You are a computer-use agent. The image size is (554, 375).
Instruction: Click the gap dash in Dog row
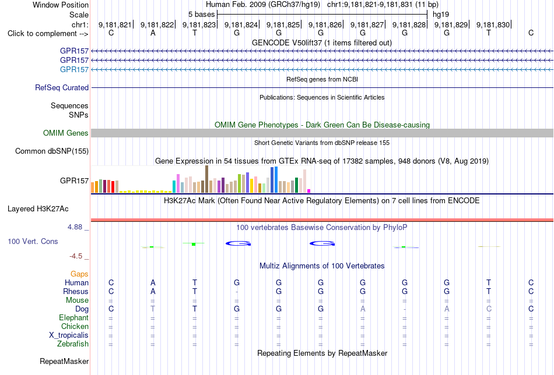pos(405,309)
